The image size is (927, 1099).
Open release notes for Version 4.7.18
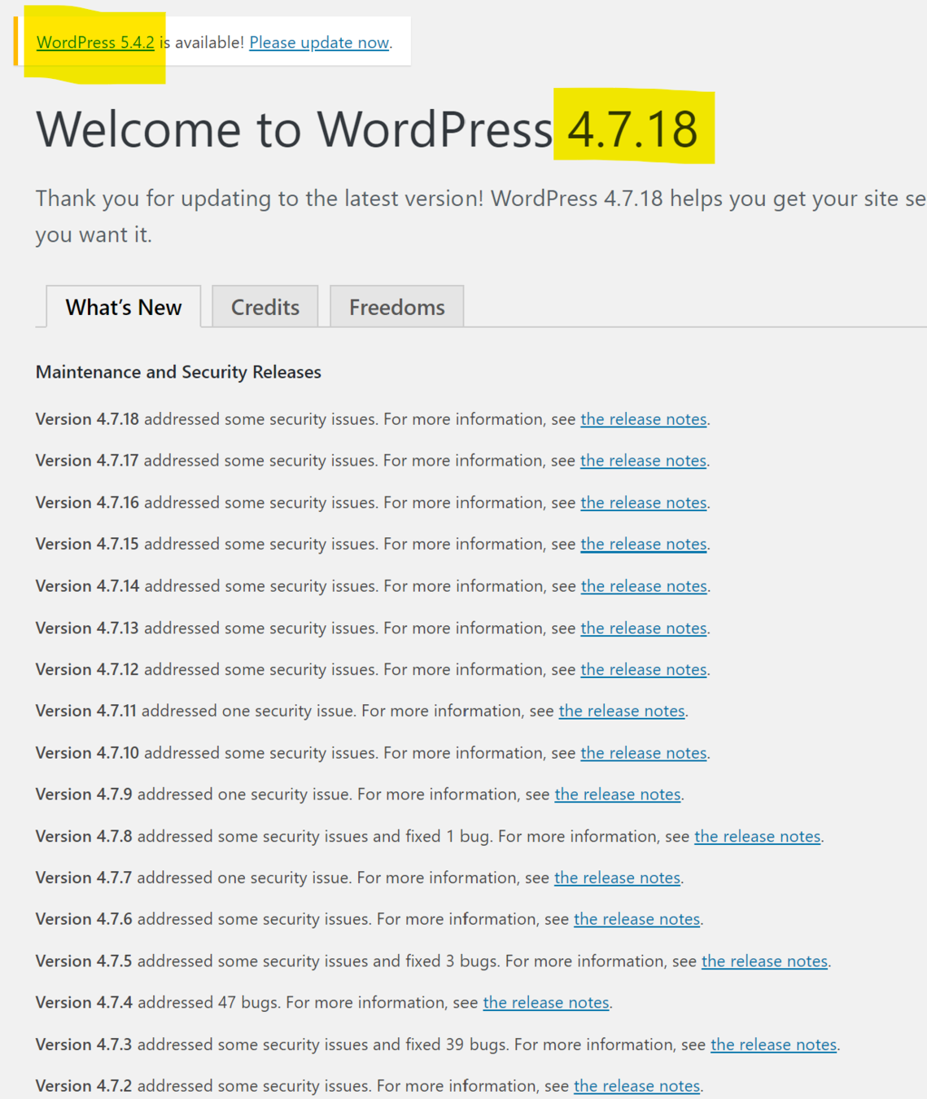(644, 419)
